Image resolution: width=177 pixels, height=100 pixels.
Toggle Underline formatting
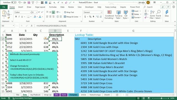22,17
